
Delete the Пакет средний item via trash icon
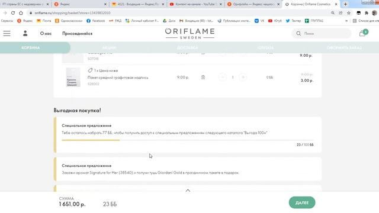coord(203,78)
